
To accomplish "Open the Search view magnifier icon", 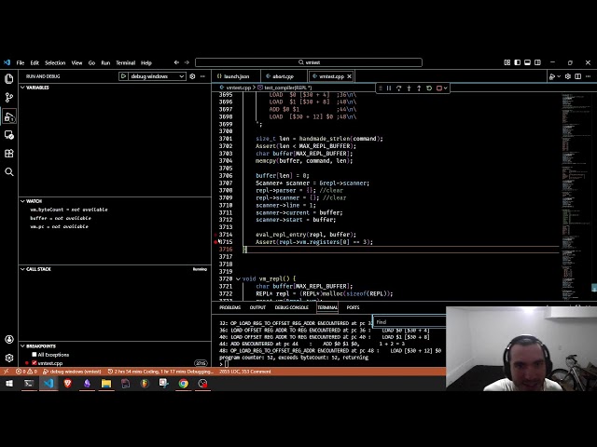I will point(8,171).
